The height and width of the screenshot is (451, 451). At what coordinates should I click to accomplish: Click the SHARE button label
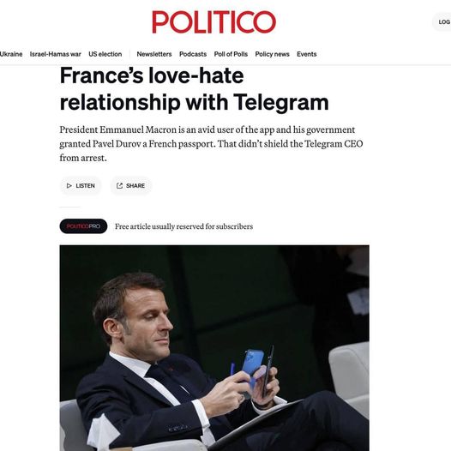coord(135,186)
